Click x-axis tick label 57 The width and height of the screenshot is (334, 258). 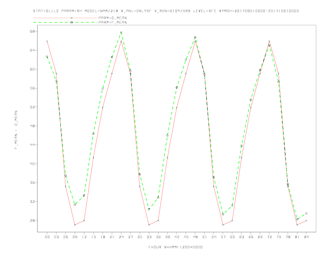tap(223, 237)
